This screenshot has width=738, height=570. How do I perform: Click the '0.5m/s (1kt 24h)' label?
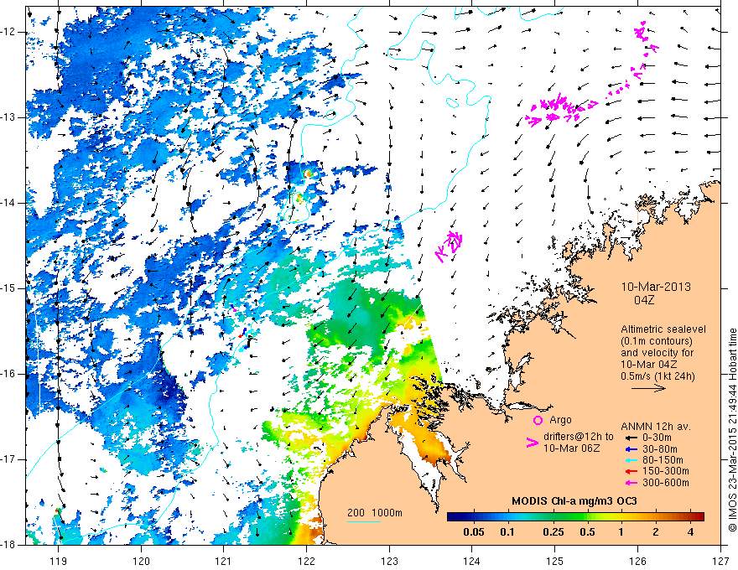click(x=658, y=376)
